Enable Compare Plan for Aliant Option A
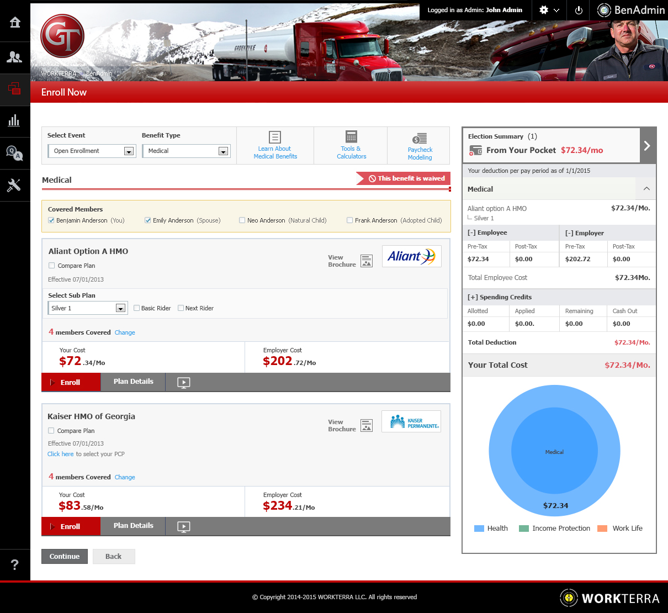Screen dimensions: 668x613 52,266
